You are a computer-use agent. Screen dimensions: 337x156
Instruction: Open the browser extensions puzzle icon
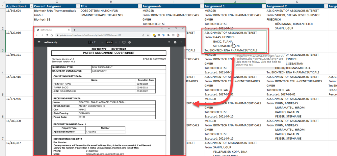168,35
